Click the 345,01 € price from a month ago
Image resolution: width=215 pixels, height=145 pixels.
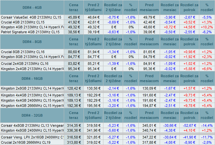[x=149, y=125]
